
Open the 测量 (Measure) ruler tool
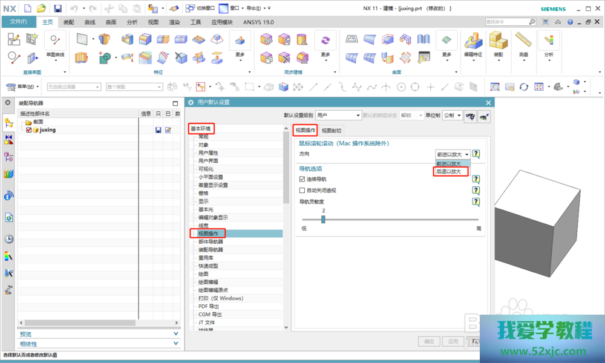click(x=523, y=44)
